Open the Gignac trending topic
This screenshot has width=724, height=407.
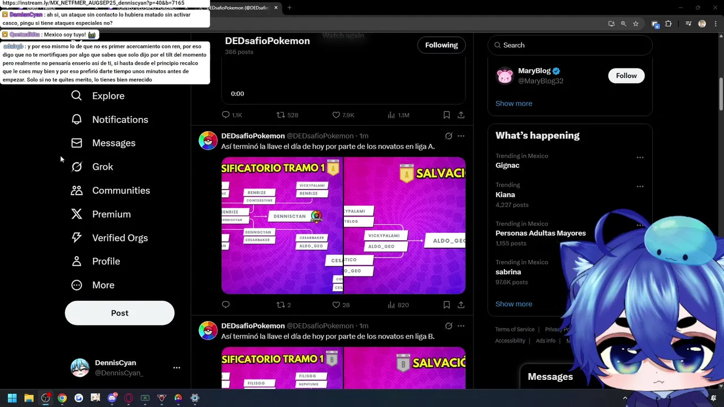point(507,165)
